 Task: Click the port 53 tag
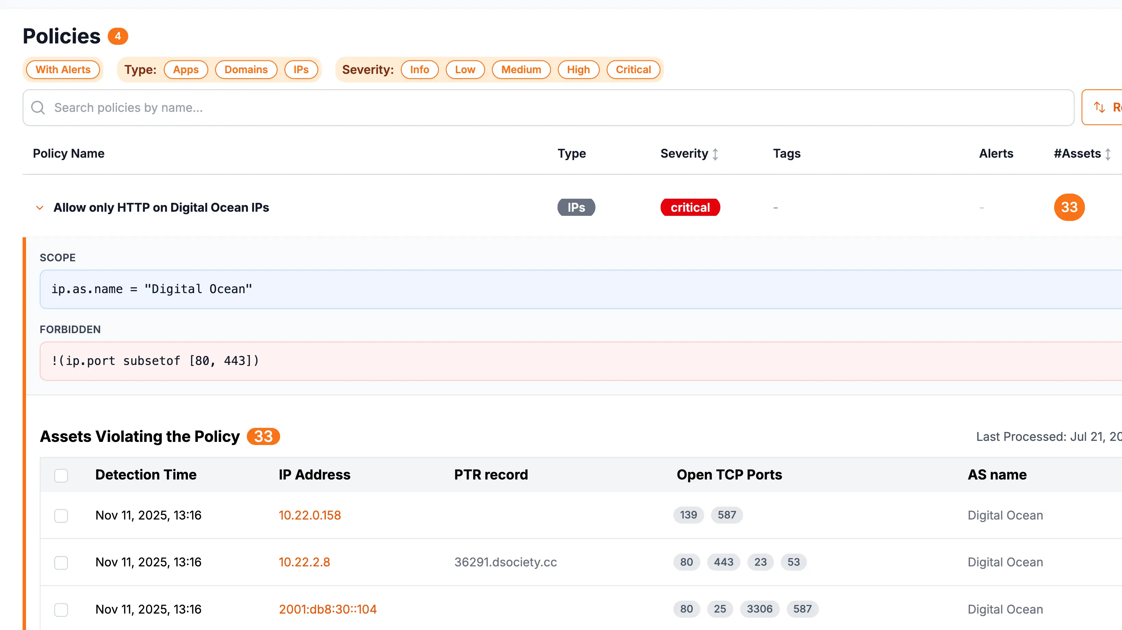click(794, 562)
